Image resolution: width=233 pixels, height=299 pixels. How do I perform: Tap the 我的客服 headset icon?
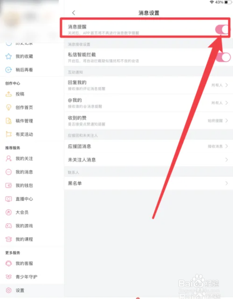tap(9, 264)
